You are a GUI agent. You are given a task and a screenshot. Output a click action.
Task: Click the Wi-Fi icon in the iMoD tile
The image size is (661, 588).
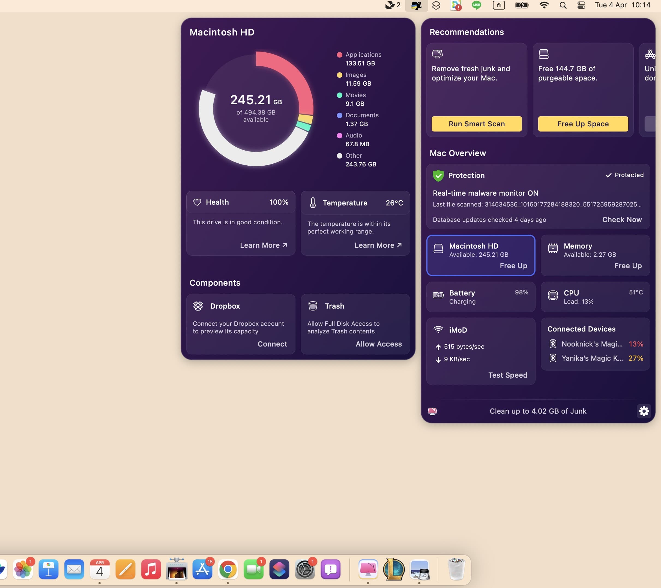click(438, 330)
